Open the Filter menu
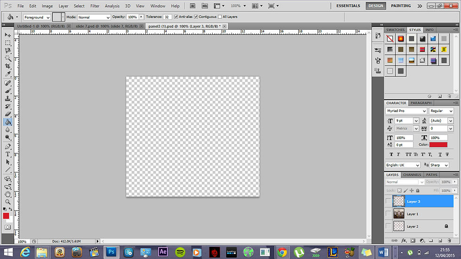Viewport: 461px width, 259px height. [x=95, y=6]
